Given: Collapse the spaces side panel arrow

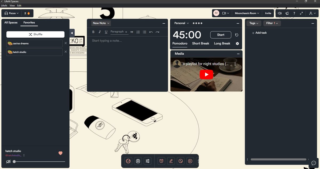Looking at the screenshot, I should point(72,33).
